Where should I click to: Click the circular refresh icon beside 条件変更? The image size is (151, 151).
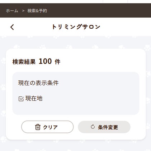coord(93,127)
